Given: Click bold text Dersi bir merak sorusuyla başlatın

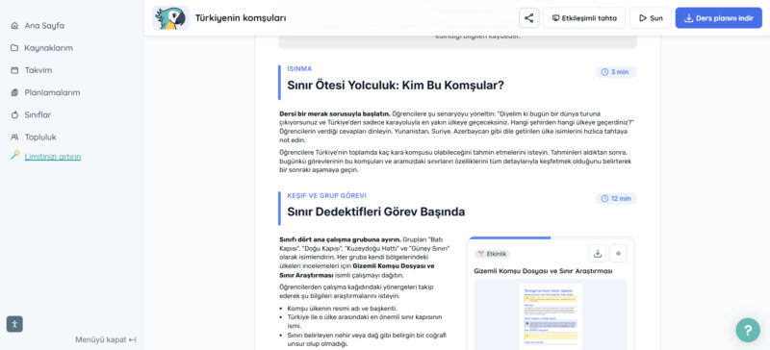Looking at the screenshot, I should [x=334, y=113].
